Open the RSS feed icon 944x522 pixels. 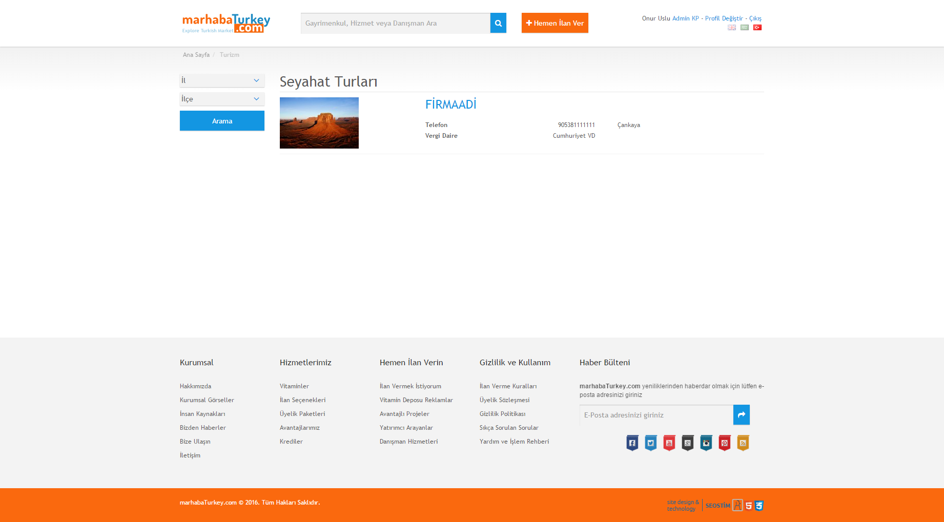tap(743, 443)
